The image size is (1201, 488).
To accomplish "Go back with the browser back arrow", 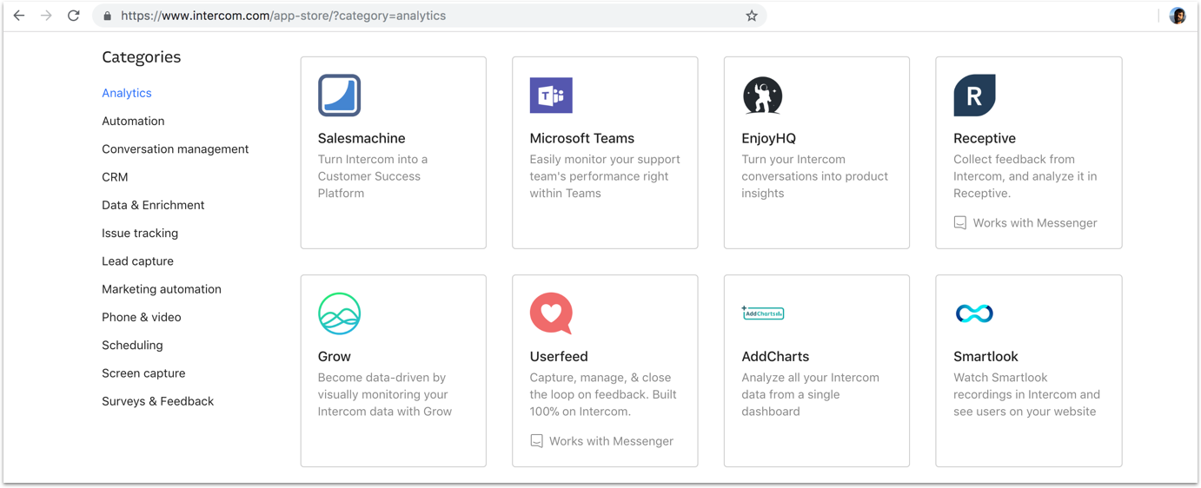I will [x=19, y=16].
